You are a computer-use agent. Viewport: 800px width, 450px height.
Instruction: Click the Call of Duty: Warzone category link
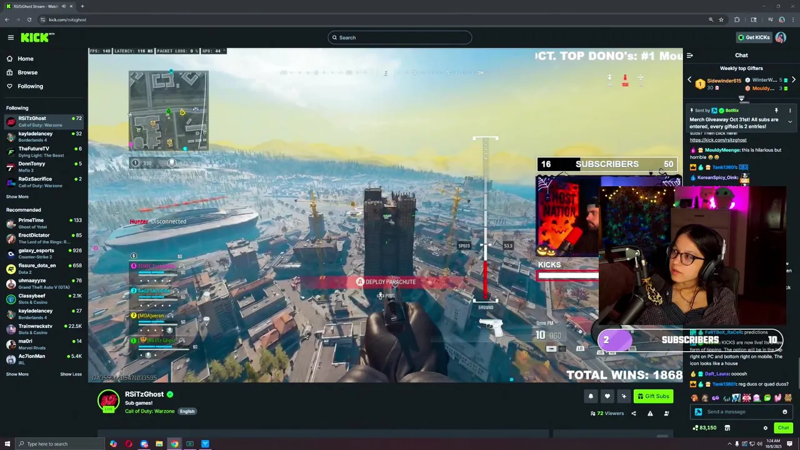(x=149, y=411)
